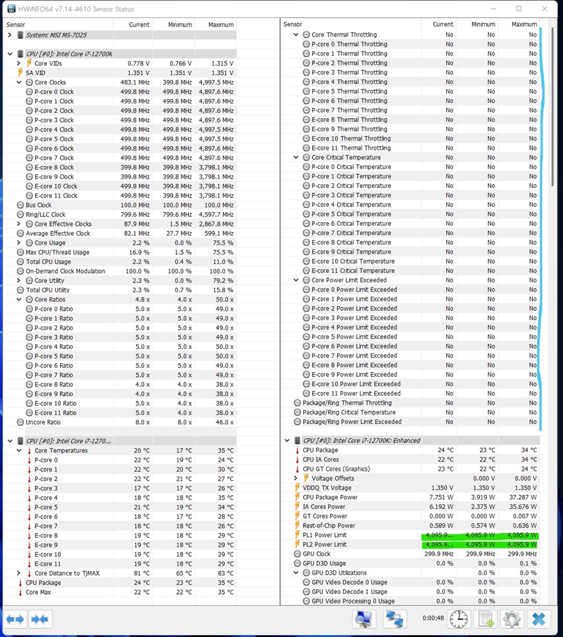Expand Core Distance to TjMAX node
This screenshot has height=637, width=563.
(x=19, y=573)
